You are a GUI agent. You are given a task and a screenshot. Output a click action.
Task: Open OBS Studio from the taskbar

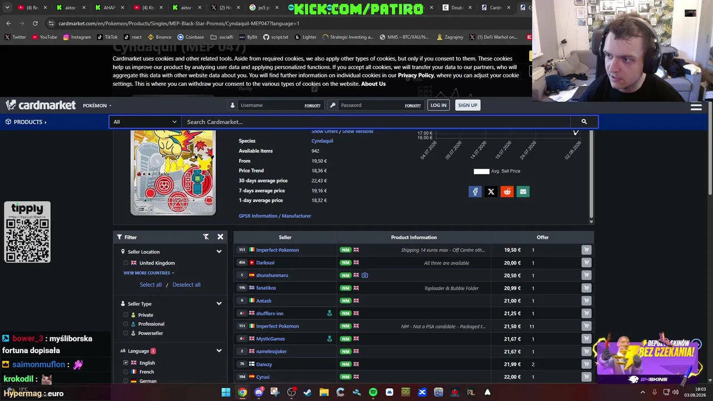[291, 392]
